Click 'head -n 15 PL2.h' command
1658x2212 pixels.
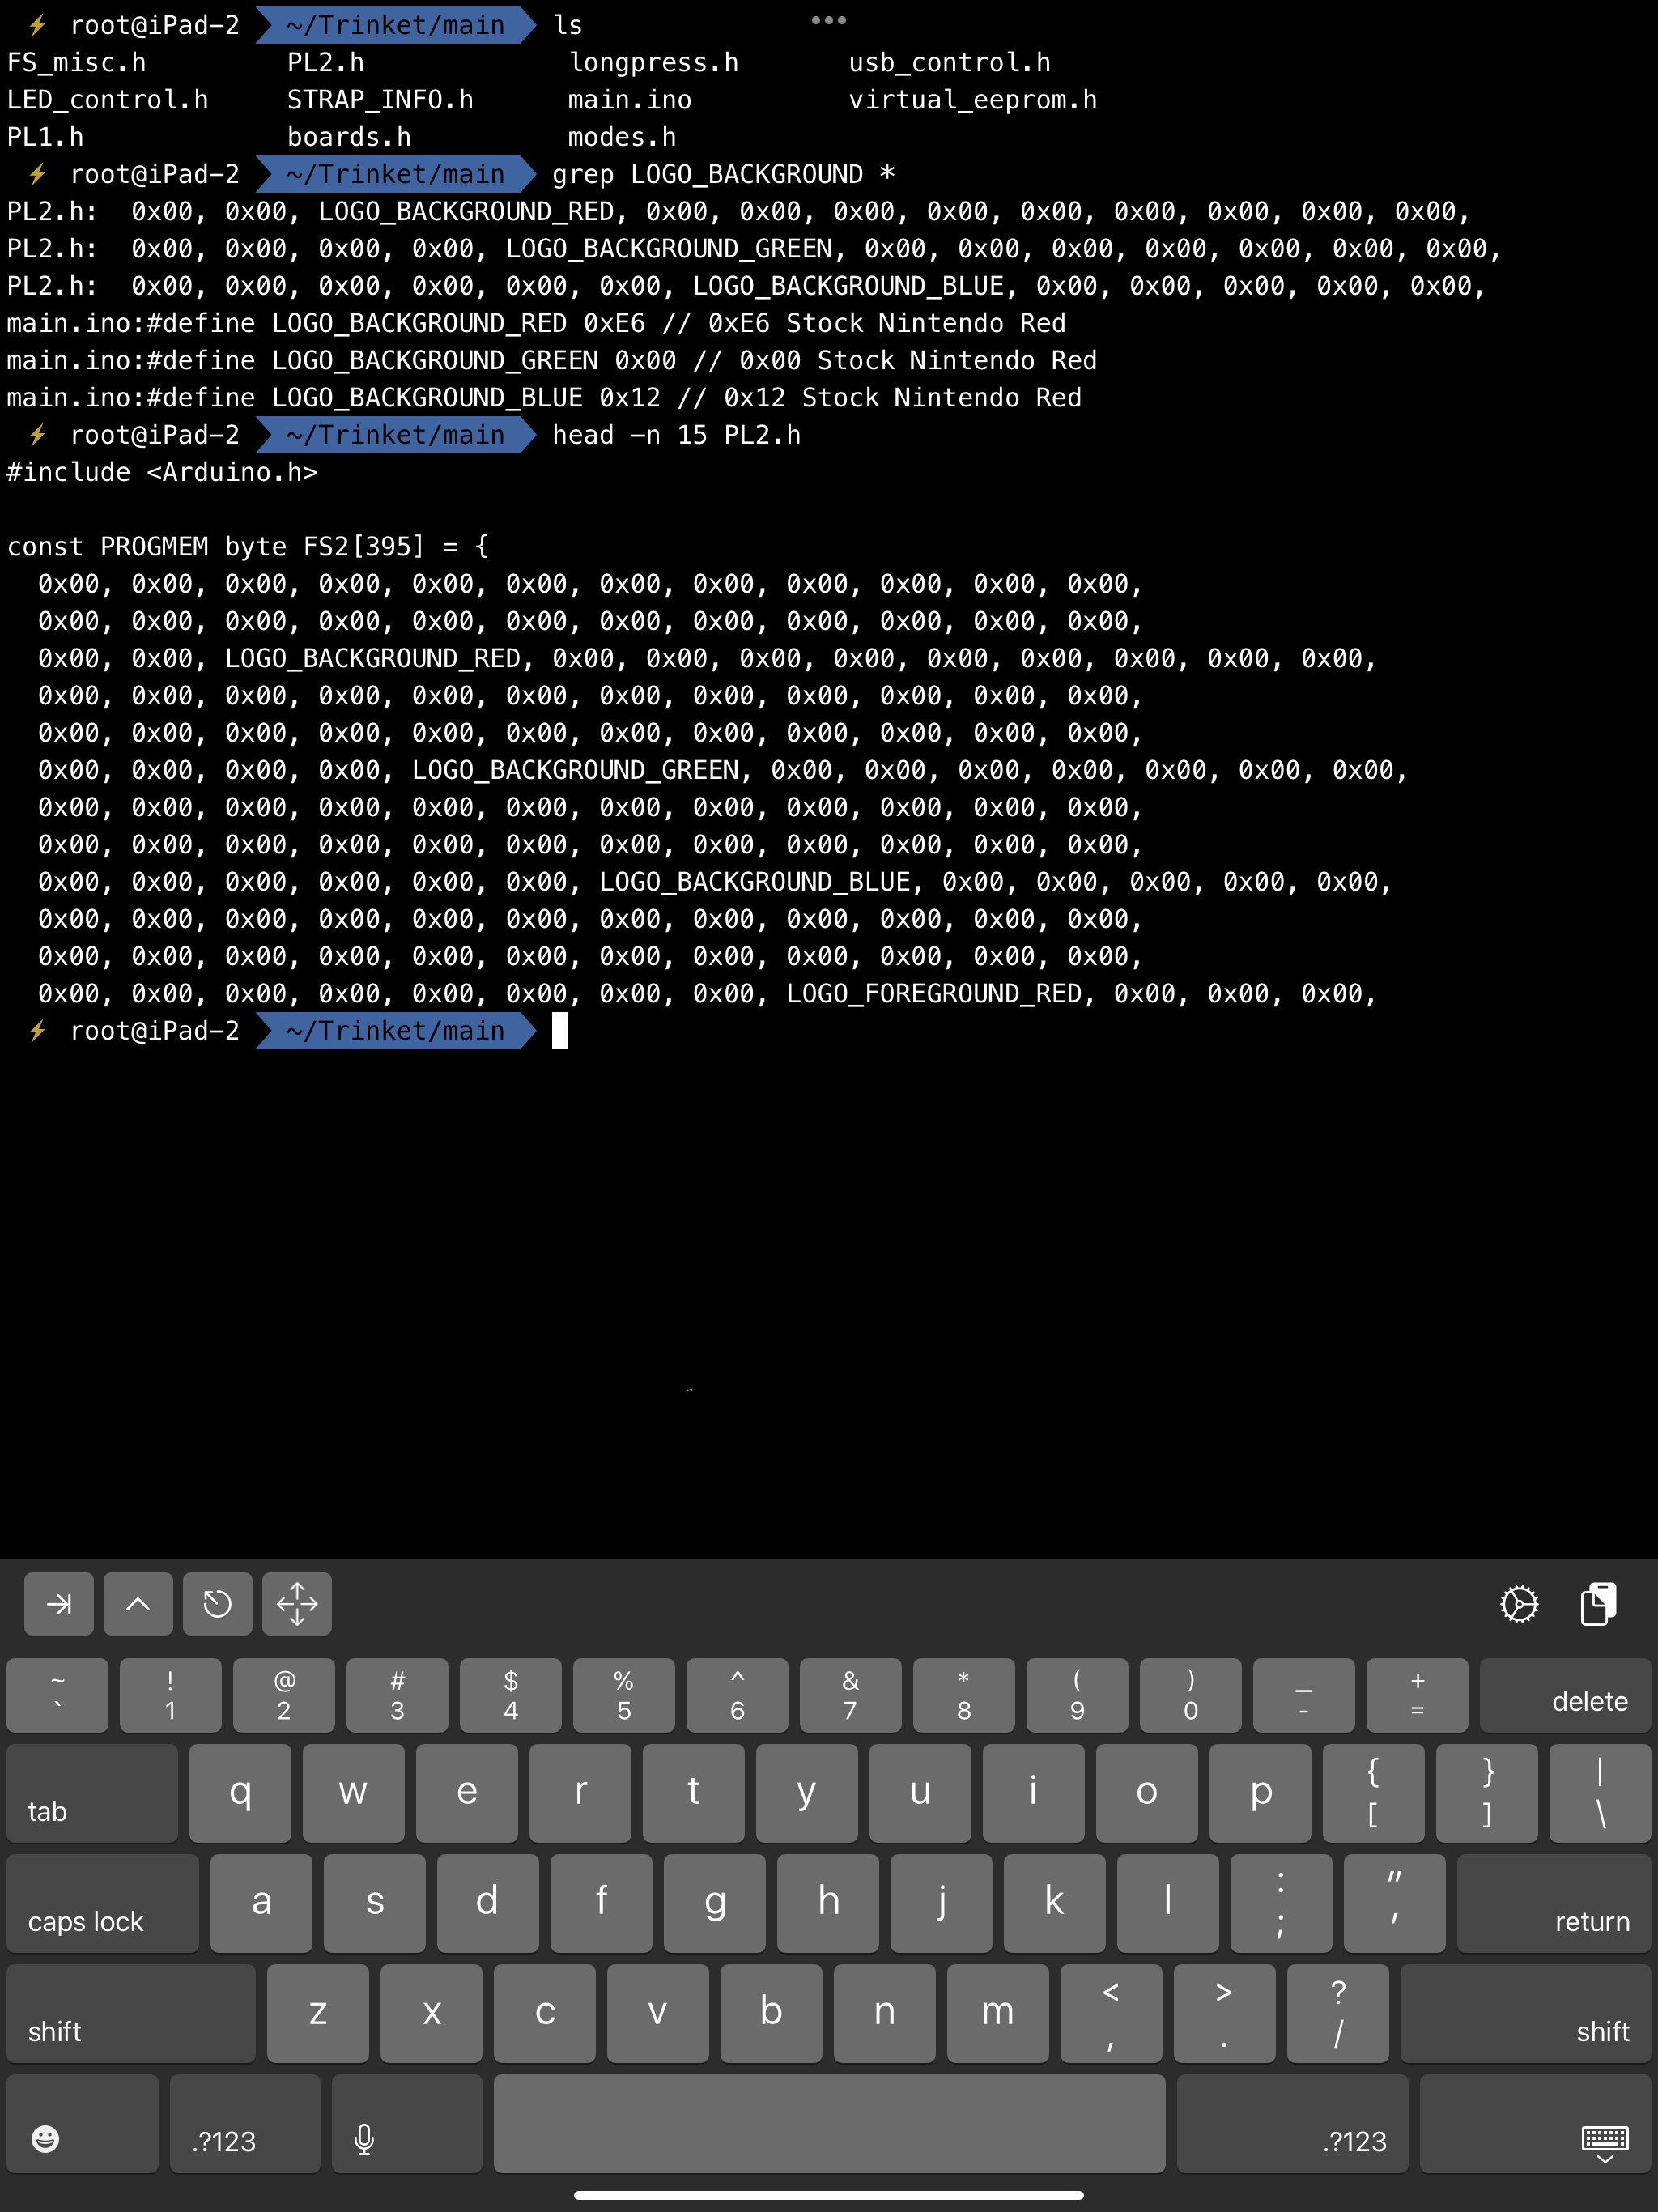(x=677, y=435)
